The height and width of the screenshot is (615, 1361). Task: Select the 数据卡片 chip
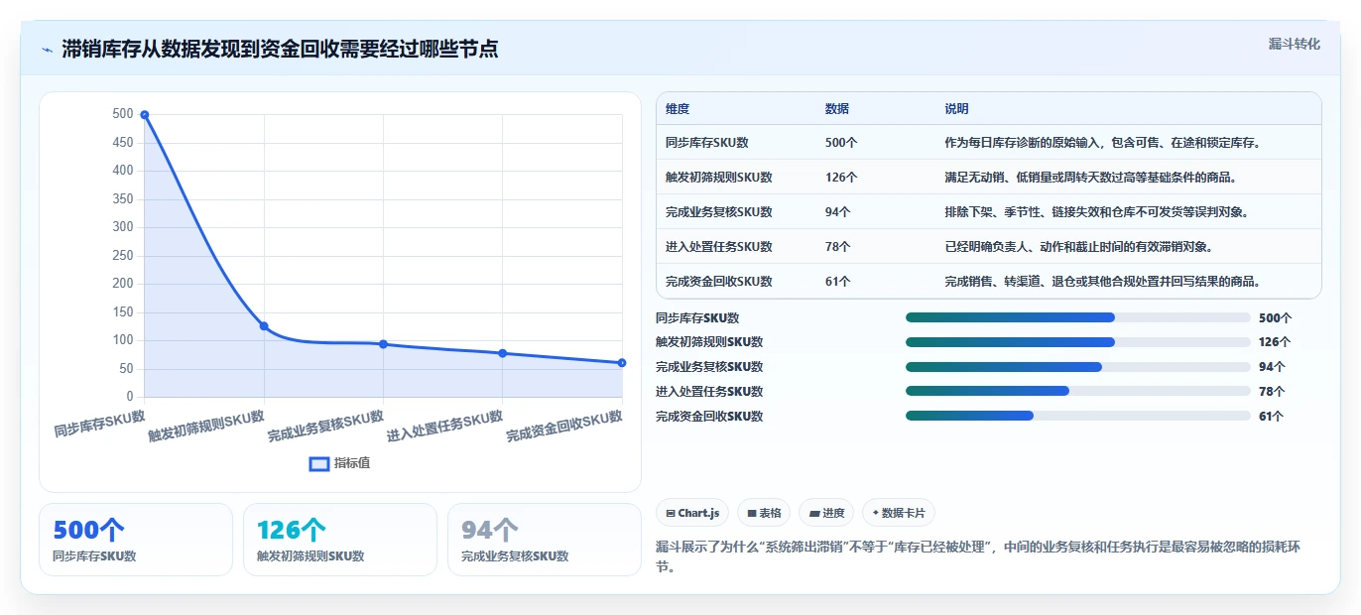898,513
